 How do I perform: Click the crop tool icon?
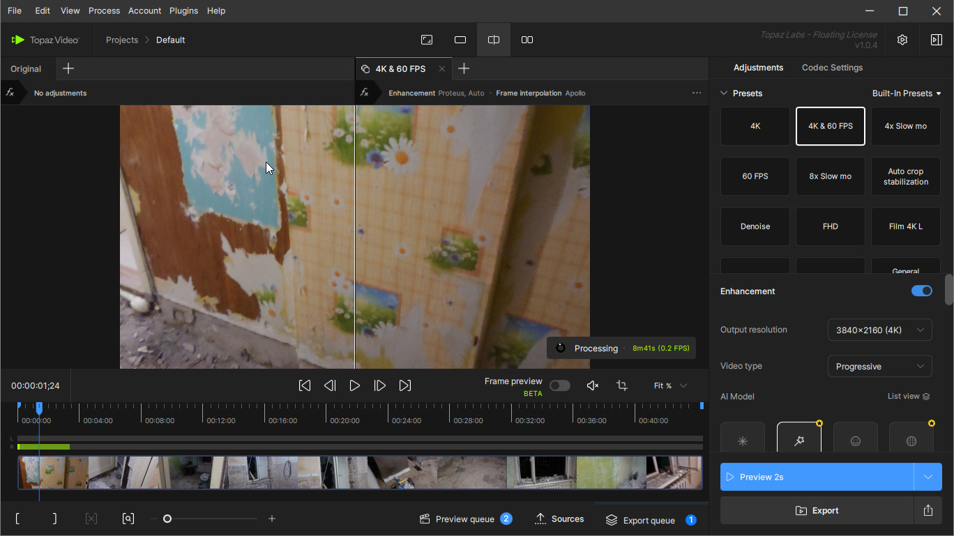tap(622, 385)
